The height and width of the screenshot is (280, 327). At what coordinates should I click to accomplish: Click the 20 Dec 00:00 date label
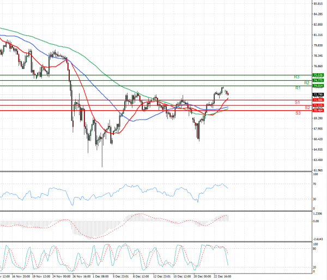click(202, 277)
